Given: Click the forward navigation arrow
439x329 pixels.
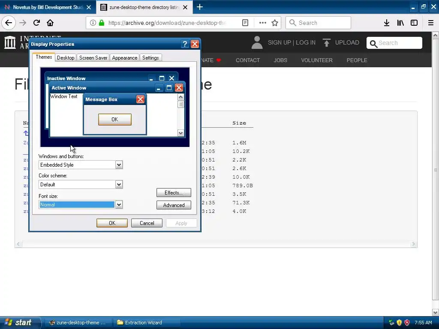Looking at the screenshot, I should pos(23,23).
